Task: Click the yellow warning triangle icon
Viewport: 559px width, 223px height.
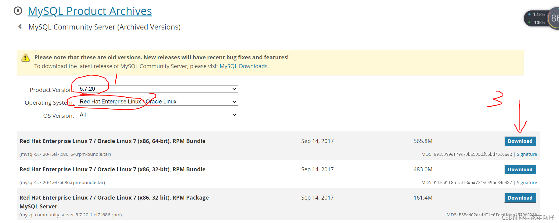Action: (25, 57)
